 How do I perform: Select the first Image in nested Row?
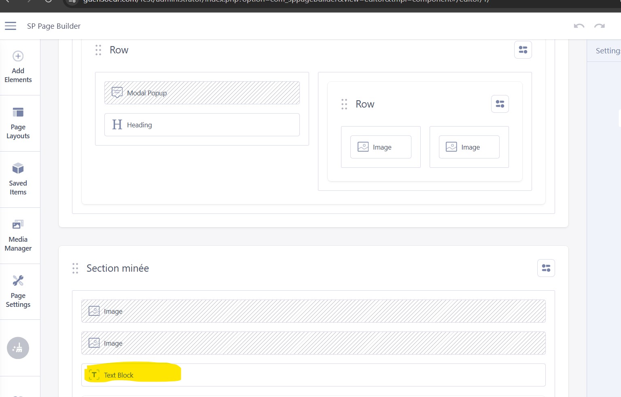[381, 147]
